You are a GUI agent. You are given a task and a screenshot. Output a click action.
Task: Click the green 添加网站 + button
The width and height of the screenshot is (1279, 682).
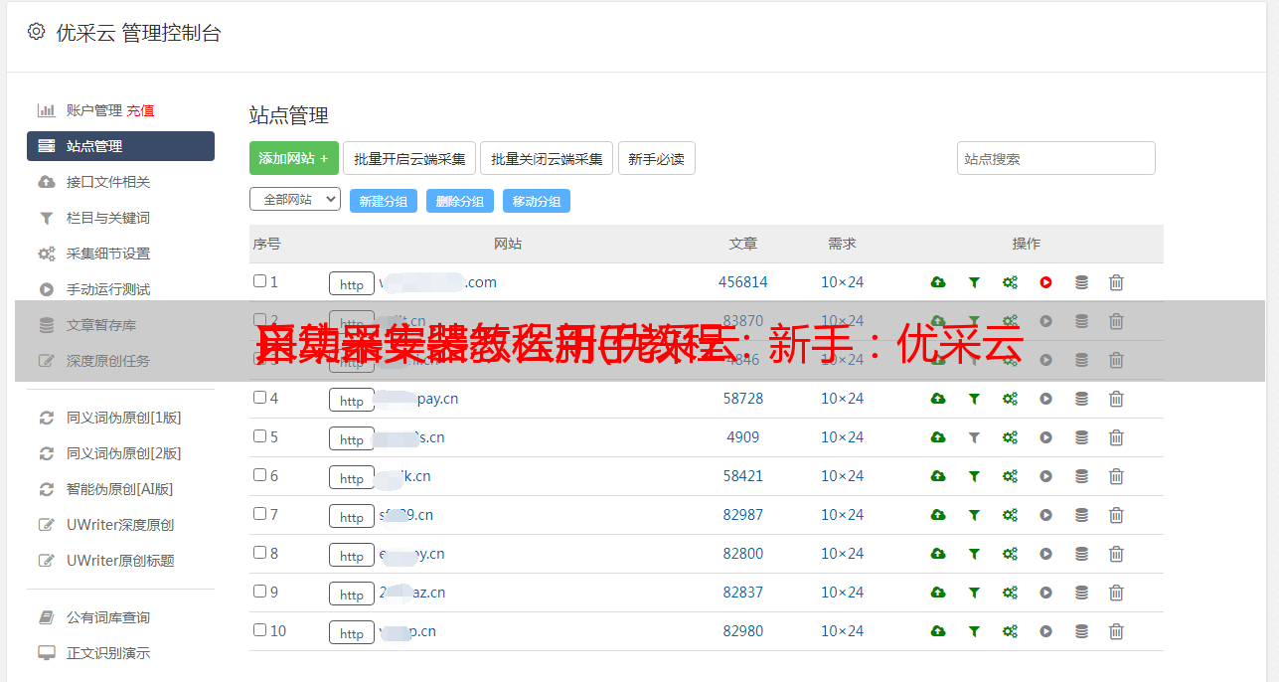click(x=294, y=158)
